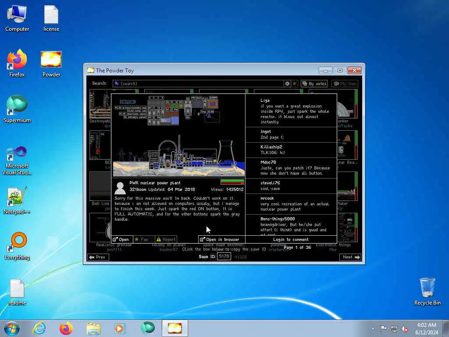Select The Powder Toy taskbar button
This screenshot has height=337, width=449.
pos(175,328)
